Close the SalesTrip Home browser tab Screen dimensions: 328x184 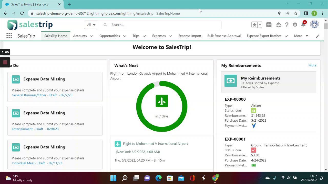tap(59, 4)
